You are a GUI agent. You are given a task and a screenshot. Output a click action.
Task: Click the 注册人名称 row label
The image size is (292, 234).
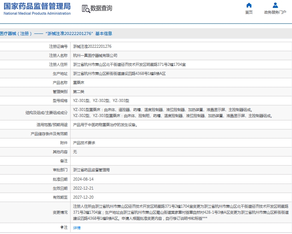point(58,55)
